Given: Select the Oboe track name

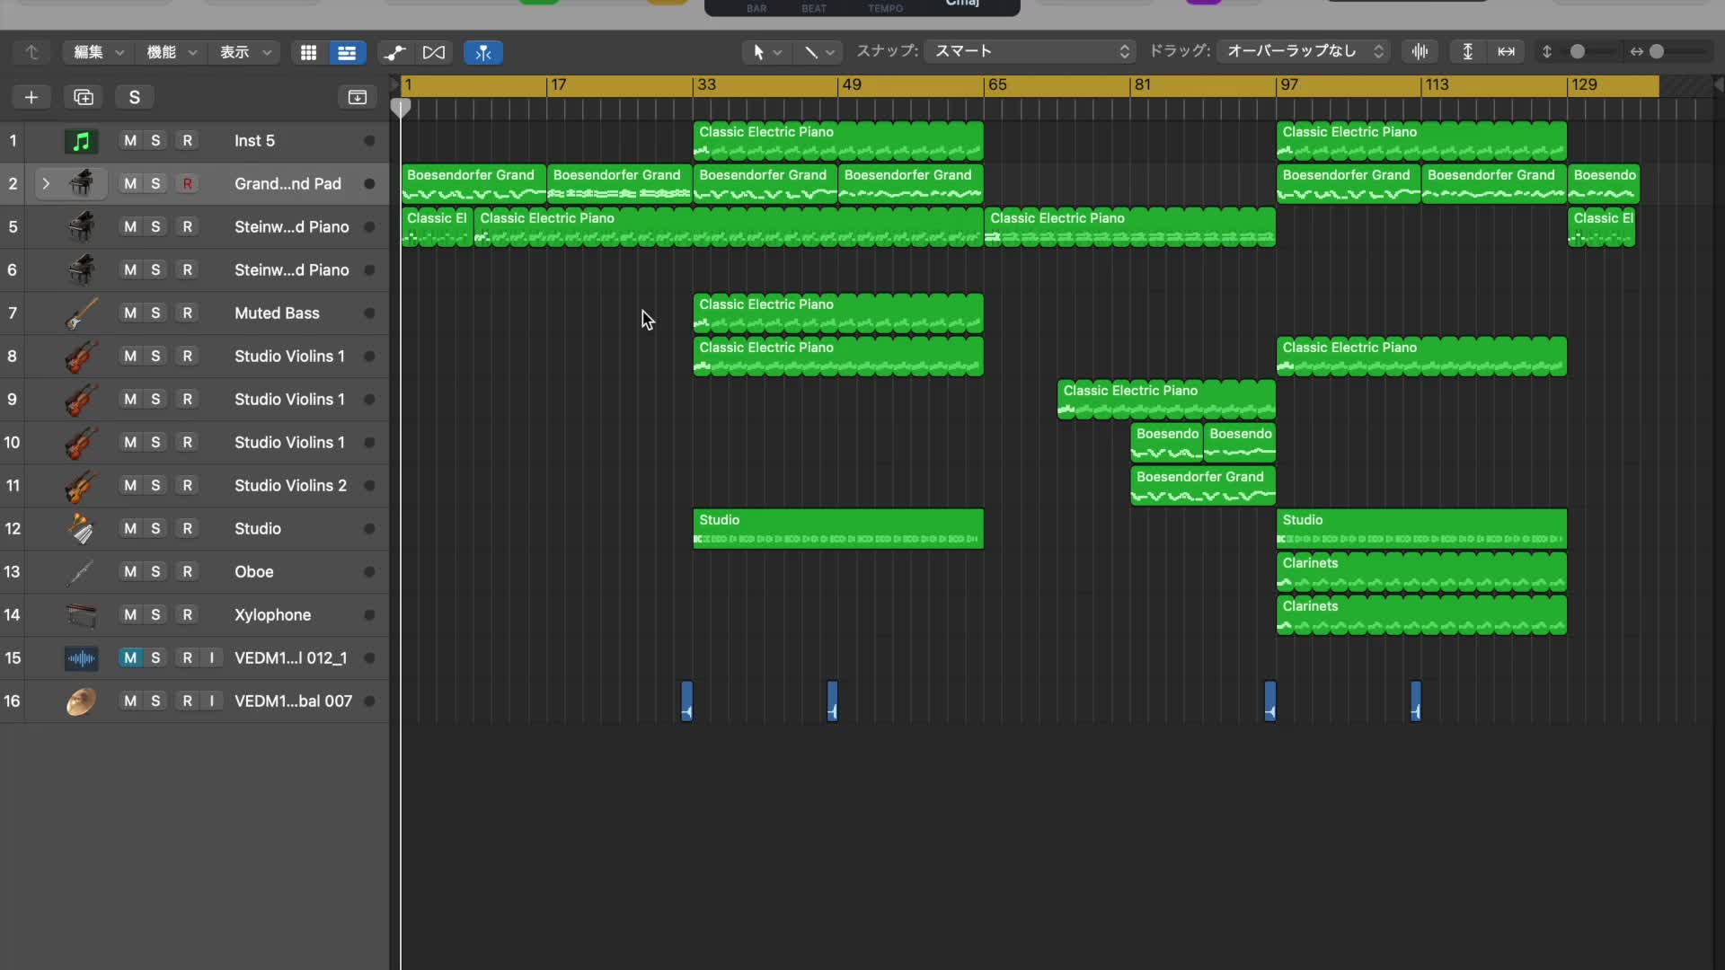Looking at the screenshot, I should click(253, 572).
